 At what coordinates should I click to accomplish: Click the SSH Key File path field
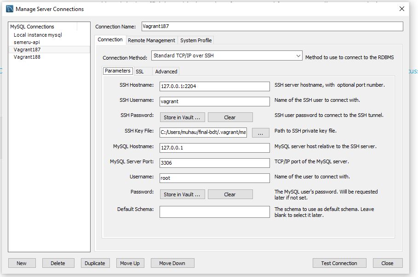[x=203, y=132]
